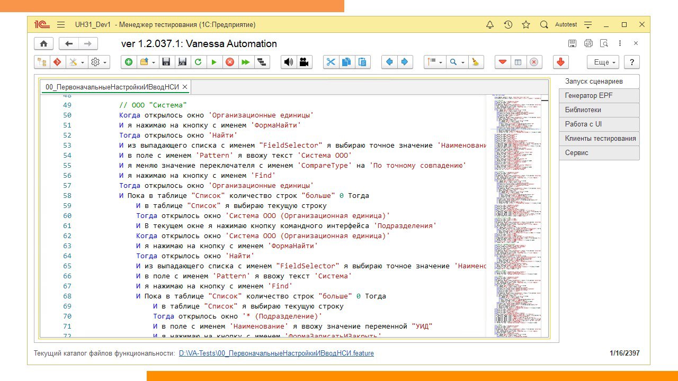Click 'По точному совпадению' text on line 55
Screen dimensions: 678x381
coord(418,166)
